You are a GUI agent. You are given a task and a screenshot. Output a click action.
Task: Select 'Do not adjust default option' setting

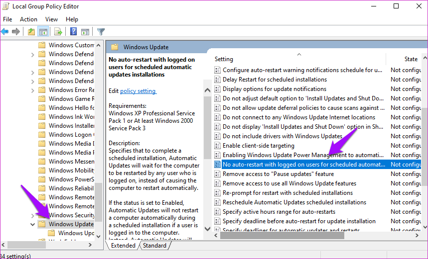pyautogui.click(x=303, y=98)
